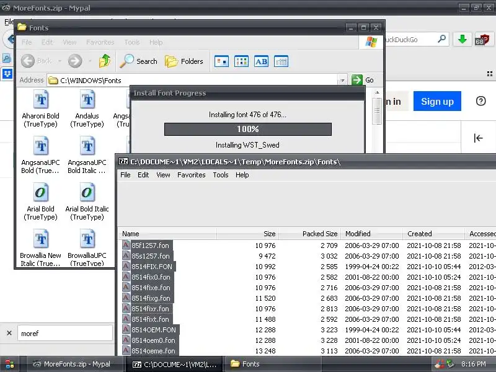496x372 pixels.
Task: Click the collapse sidebar arrow icon
Action: pyautogui.click(x=478, y=138)
